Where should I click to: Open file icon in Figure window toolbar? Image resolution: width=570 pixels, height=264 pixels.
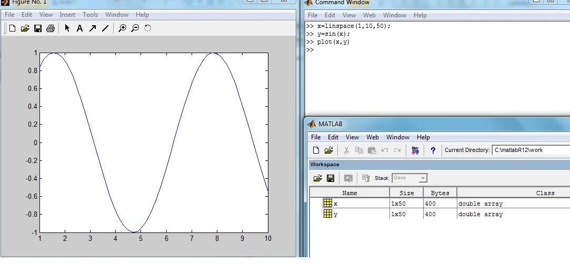[25, 28]
